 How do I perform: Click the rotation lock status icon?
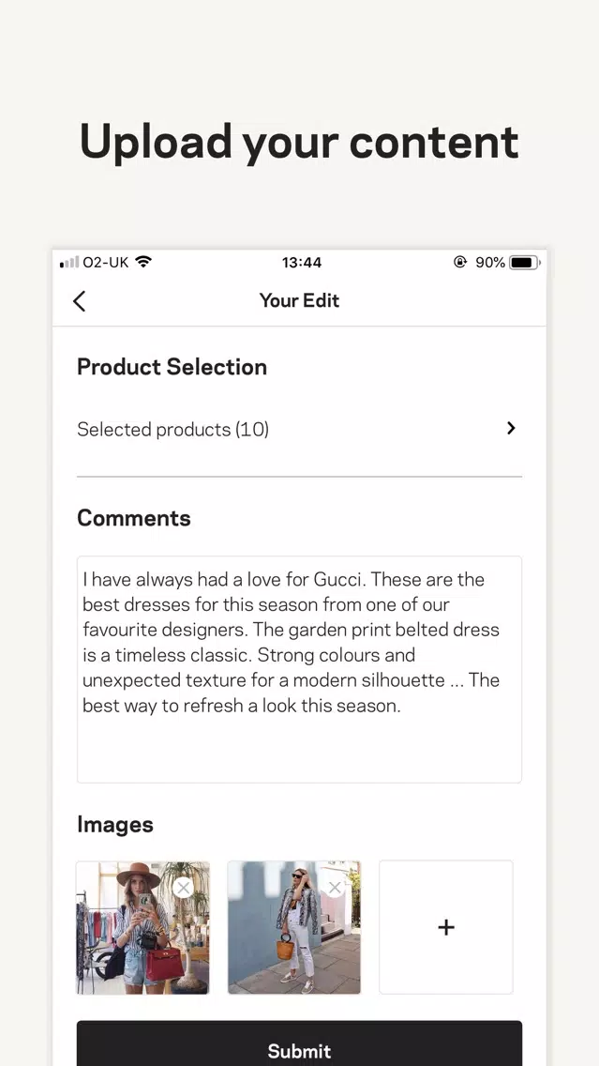point(460,263)
